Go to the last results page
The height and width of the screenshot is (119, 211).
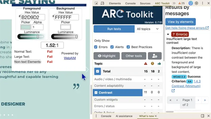pyautogui.click(x=205, y=100)
